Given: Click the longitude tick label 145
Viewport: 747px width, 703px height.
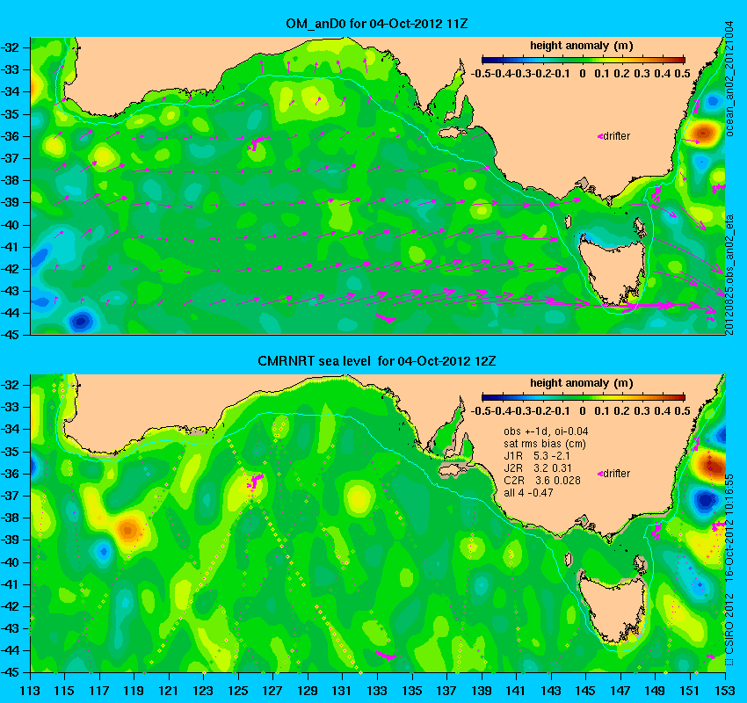Looking at the screenshot, I should 586,691.
